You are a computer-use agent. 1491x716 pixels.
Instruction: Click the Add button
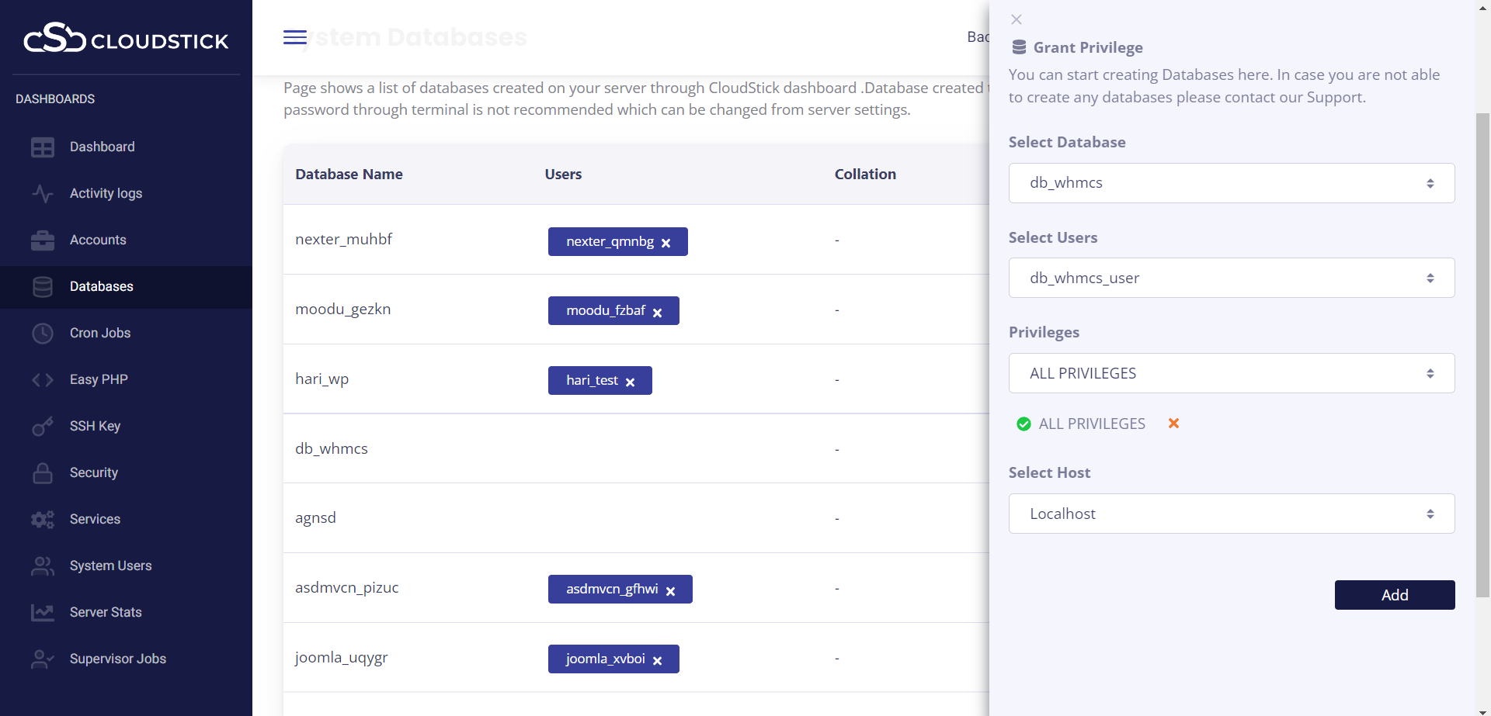point(1394,595)
